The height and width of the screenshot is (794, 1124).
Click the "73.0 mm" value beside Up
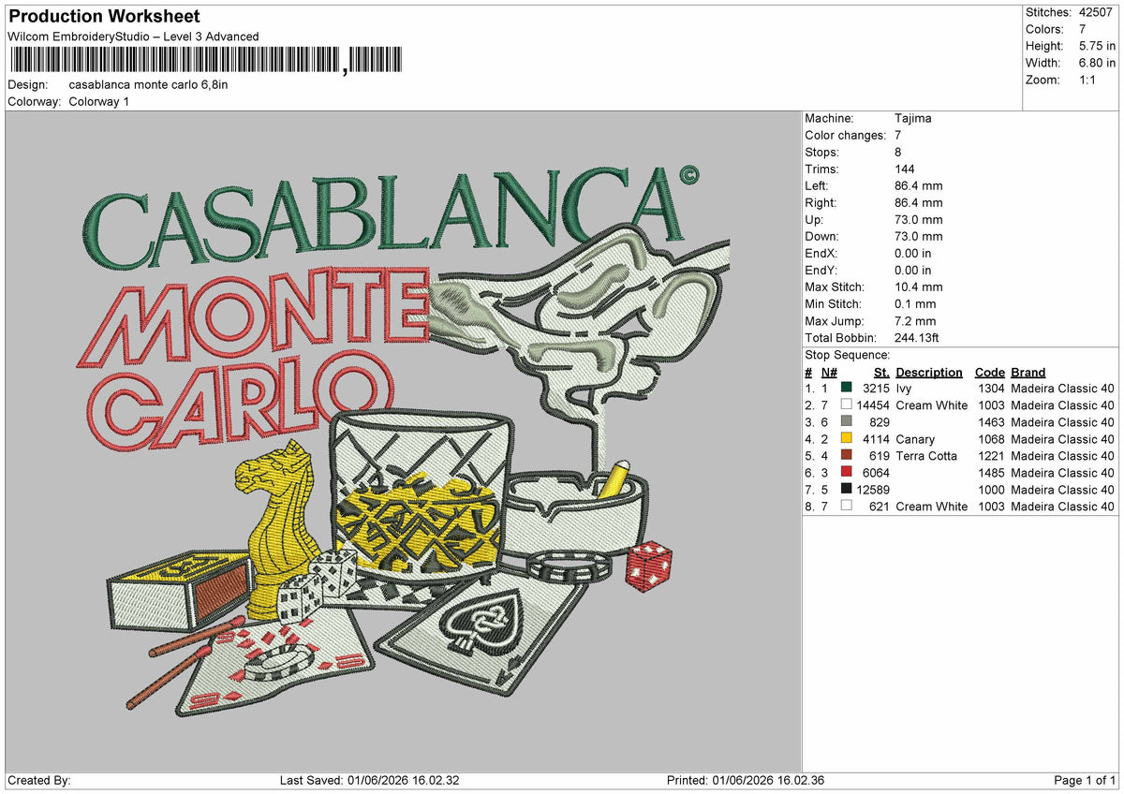(x=919, y=219)
